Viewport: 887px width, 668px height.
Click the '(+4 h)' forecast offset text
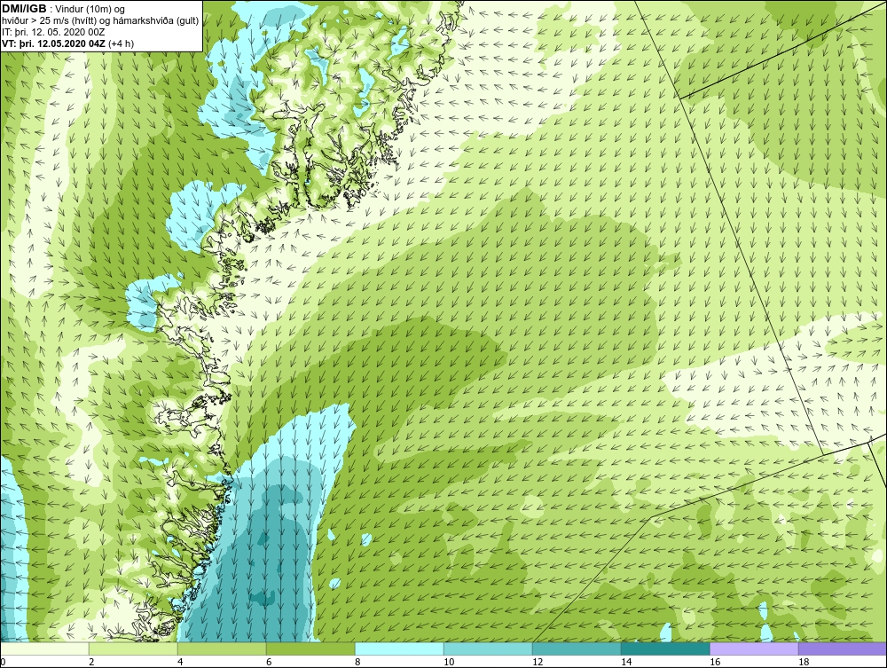121,43
